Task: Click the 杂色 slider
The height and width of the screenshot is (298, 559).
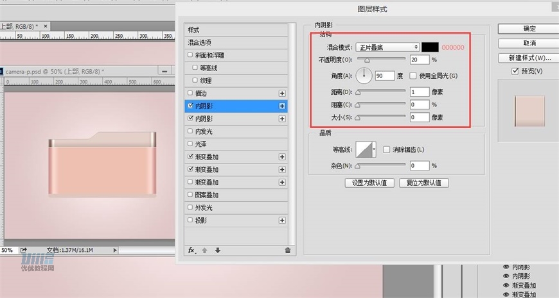Action: (381, 165)
